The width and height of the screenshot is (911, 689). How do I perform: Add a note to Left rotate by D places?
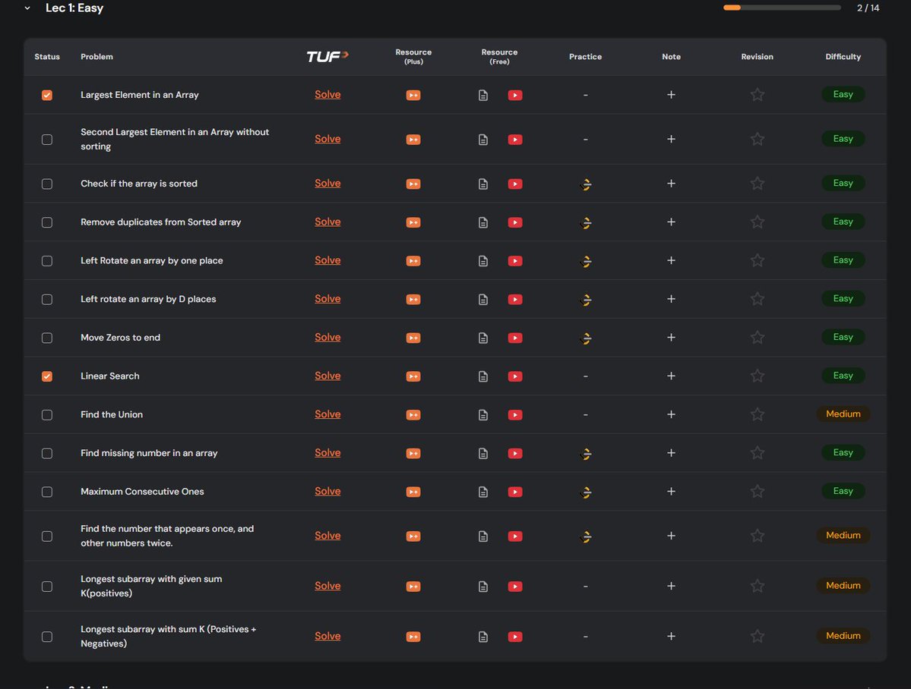tap(671, 299)
